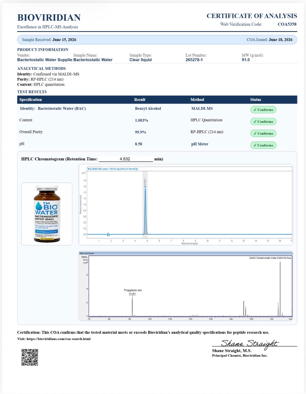Click the Content row Conforms badge
Screen dimensions: 306x394
tap(263, 121)
